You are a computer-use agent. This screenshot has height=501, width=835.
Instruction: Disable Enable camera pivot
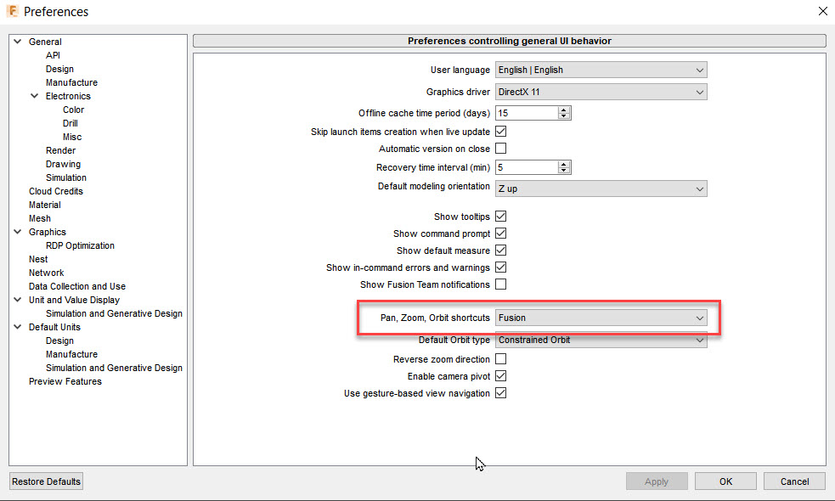(x=500, y=375)
